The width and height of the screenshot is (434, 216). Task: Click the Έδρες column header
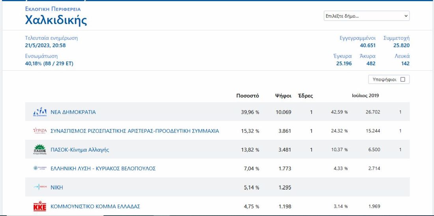[x=305, y=96]
